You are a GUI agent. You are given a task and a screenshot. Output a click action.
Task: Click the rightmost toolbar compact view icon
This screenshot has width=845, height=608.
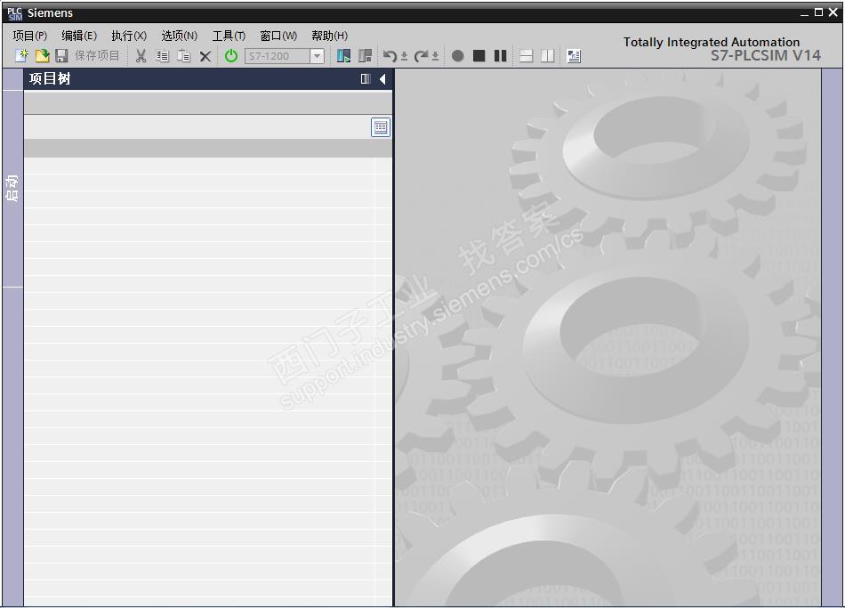point(574,55)
